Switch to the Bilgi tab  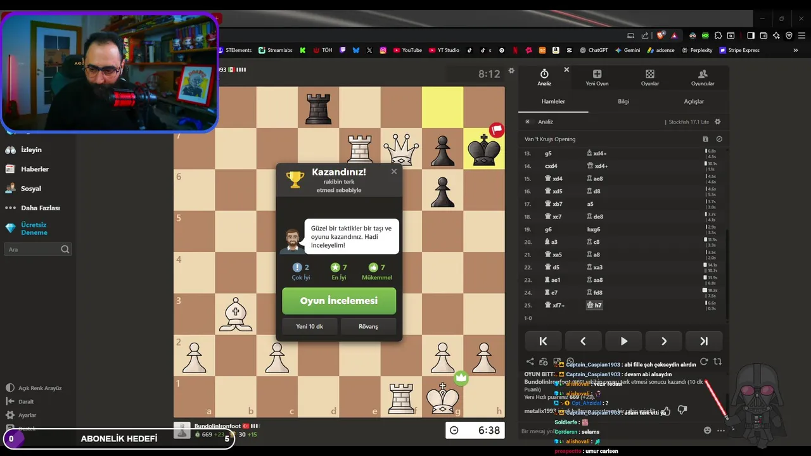(623, 101)
